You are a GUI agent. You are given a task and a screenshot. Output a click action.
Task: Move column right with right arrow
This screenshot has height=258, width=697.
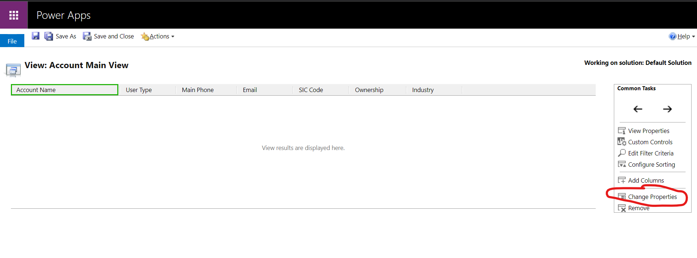click(667, 109)
